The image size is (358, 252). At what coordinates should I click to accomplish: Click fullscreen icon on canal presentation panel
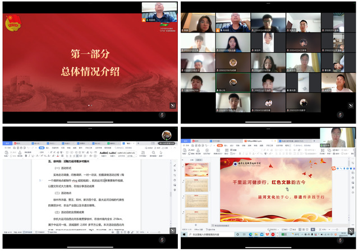point(350,230)
